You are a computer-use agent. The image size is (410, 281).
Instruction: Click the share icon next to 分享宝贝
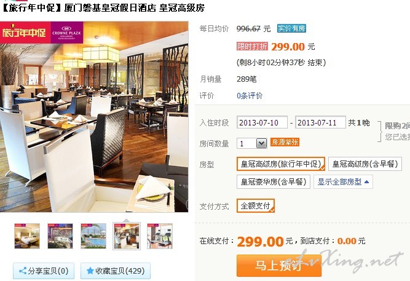[x=23, y=271]
